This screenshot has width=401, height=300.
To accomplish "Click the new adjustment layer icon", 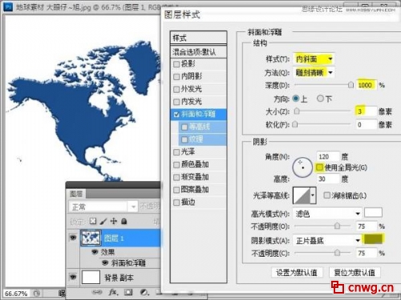I will 144,292.
